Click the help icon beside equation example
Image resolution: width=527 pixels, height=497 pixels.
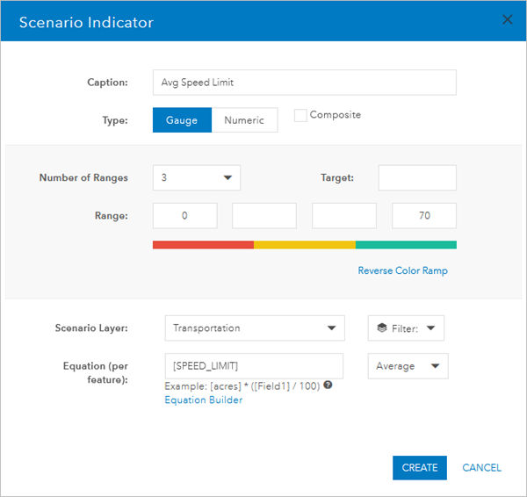[x=328, y=385]
